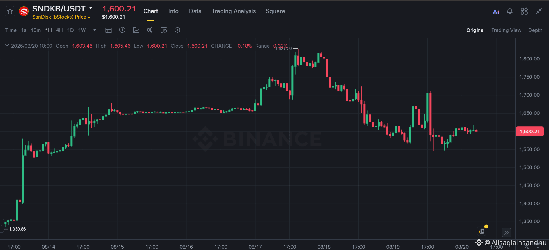Screen dimensions: 549x250
Task: Collapse chart with the shrink arrows icon
Action: (539, 11)
